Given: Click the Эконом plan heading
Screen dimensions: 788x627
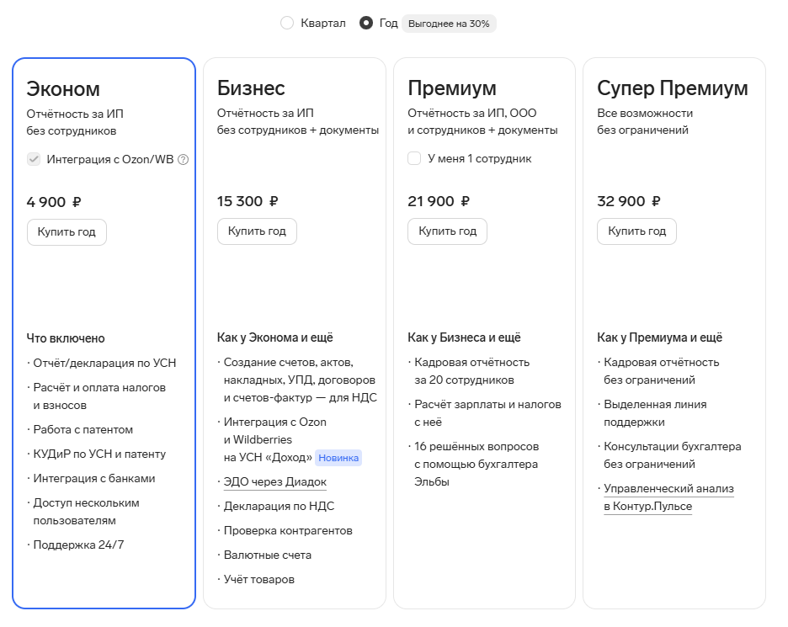Looking at the screenshot, I should (63, 88).
